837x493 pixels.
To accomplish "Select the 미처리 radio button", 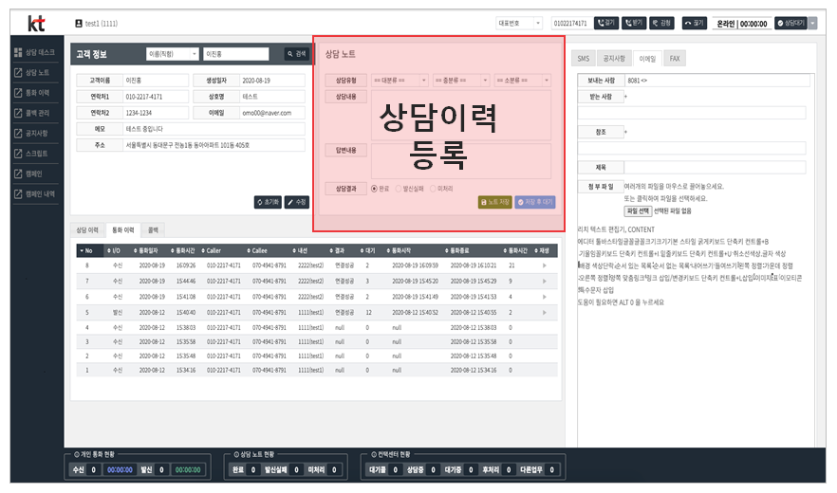I will pyautogui.click(x=433, y=189).
